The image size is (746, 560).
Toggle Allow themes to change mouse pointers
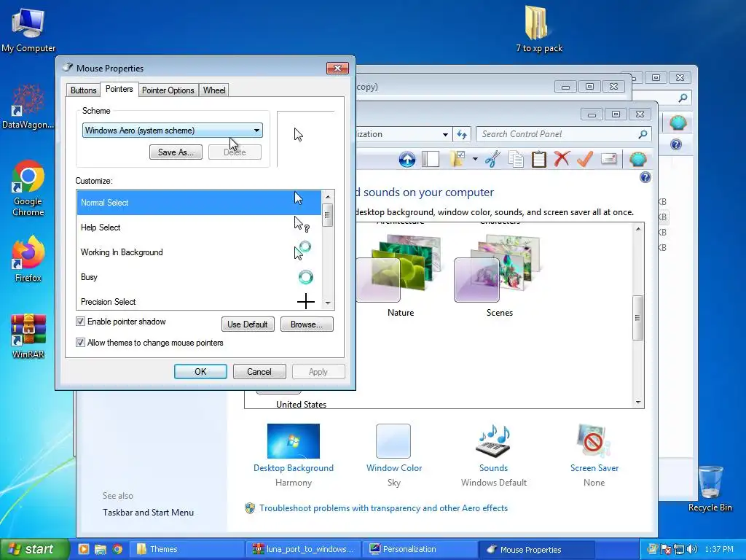tap(80, 343)
